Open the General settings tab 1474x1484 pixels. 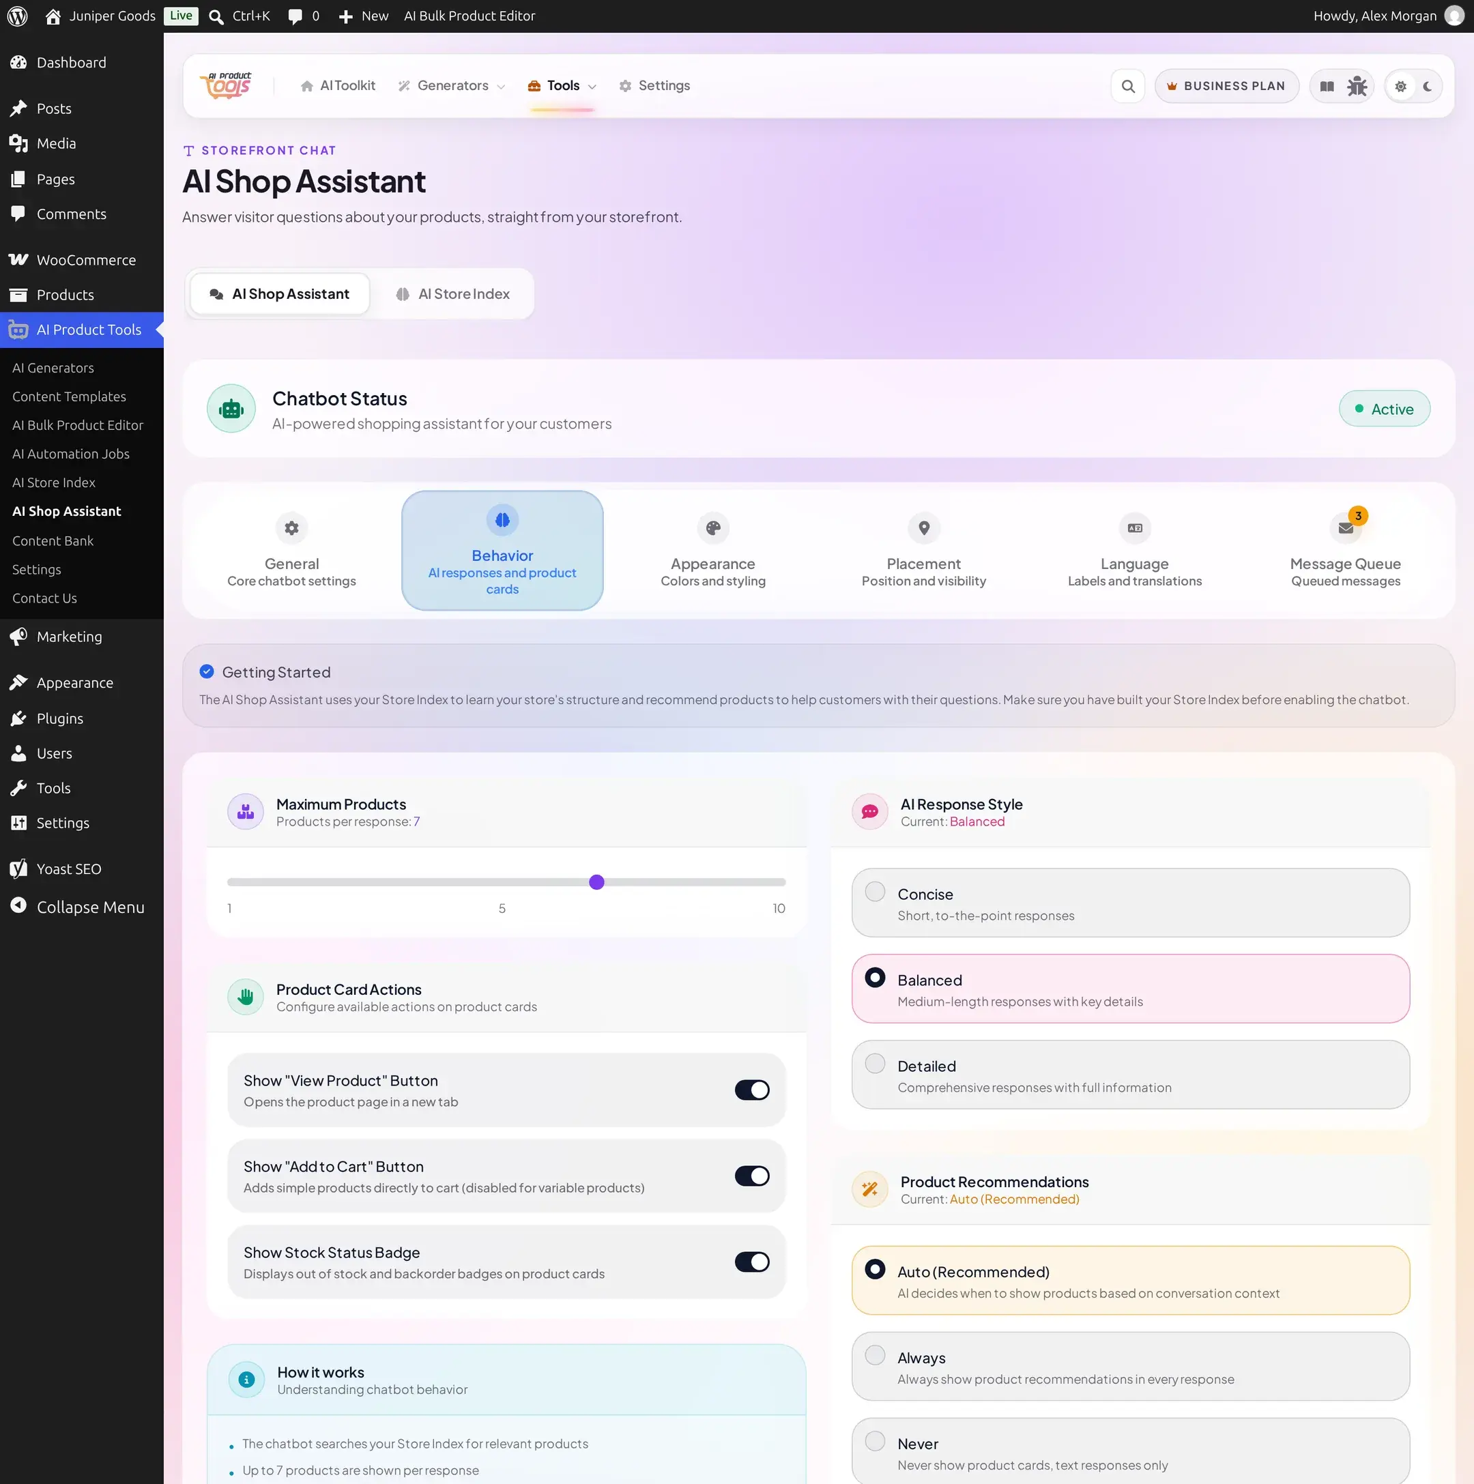[x=292, y=551]
